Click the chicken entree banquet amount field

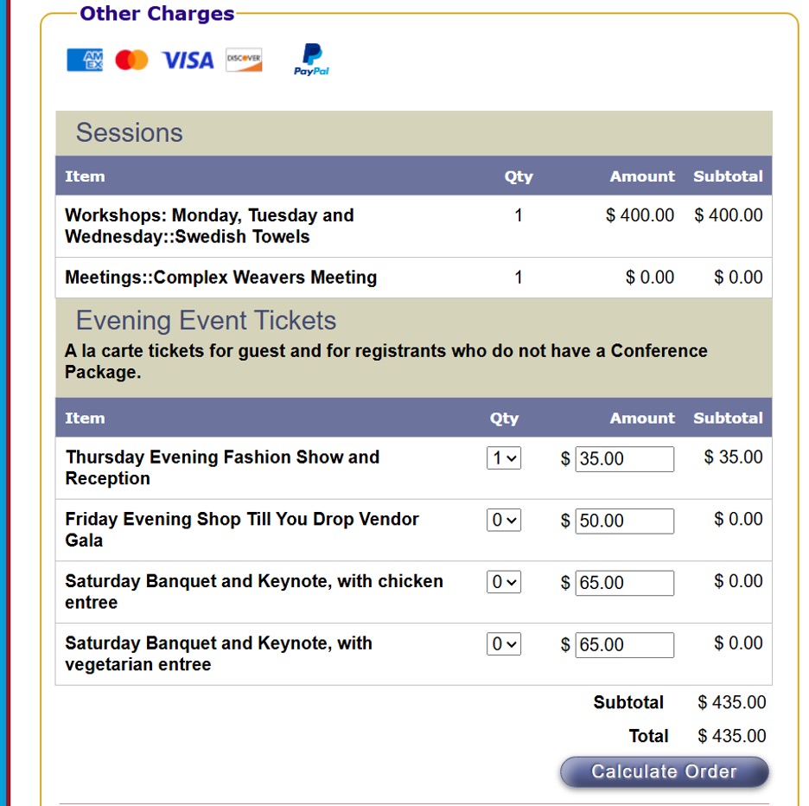624,583
